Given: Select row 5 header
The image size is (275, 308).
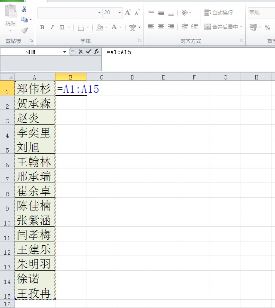Looking at the screenshot, I should pos(7,146).
